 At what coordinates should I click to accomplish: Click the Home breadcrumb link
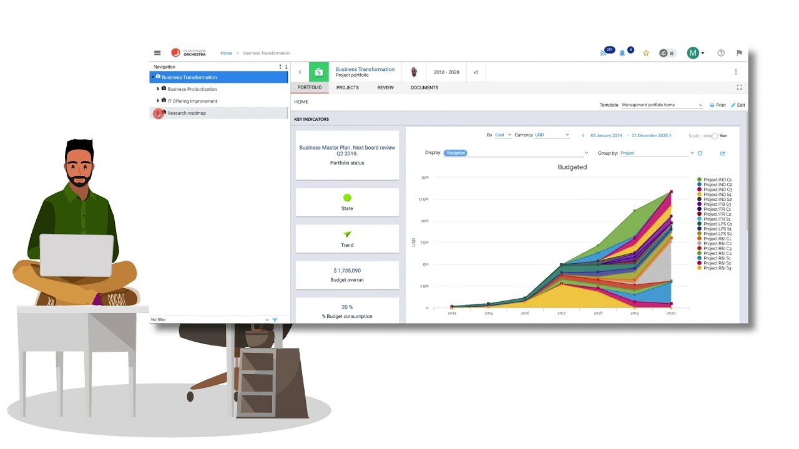(226, 53)
